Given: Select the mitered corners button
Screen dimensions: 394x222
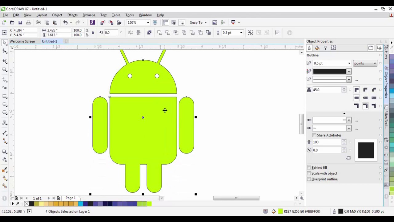Looking at the screenshot, I should coord(356,90).
